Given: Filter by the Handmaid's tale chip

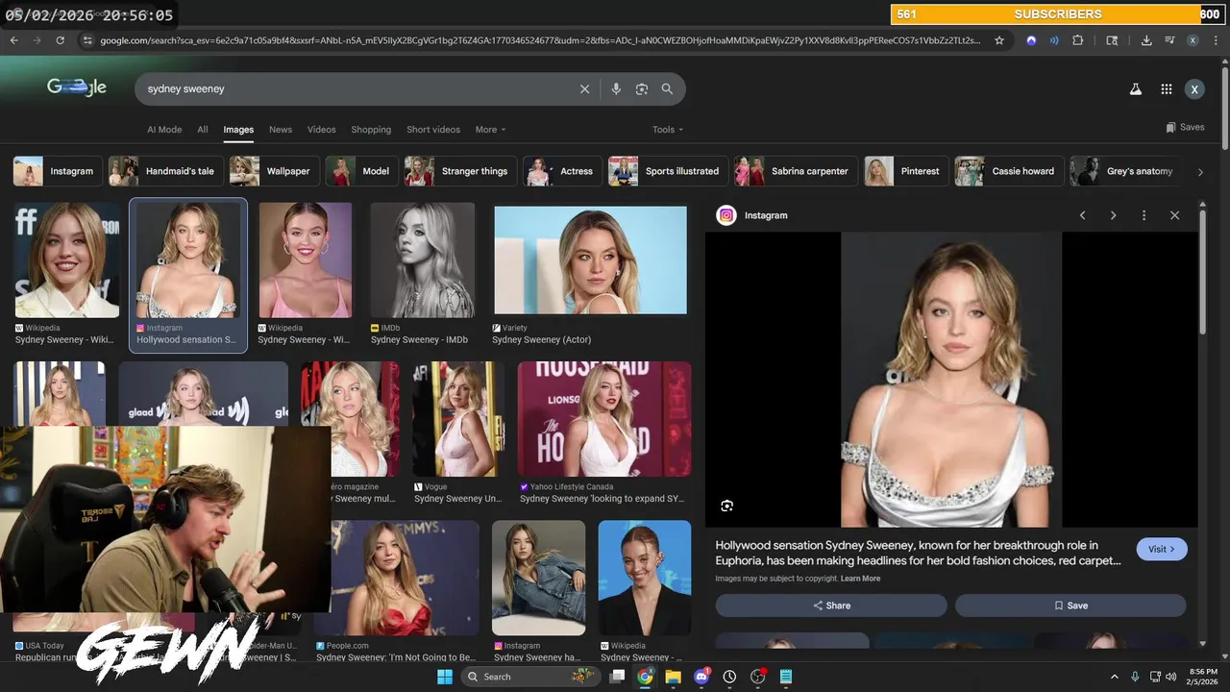Looking at the screenshot, I should (165, 171).
